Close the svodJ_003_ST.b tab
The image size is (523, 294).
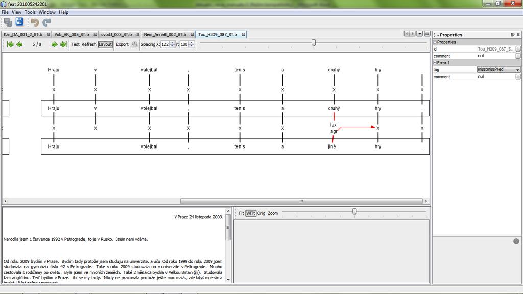[x=138, y=35]
